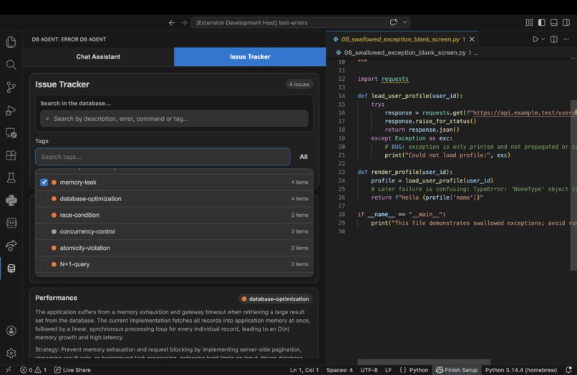
Task: Click the command center search box
Action: point(288,23)
